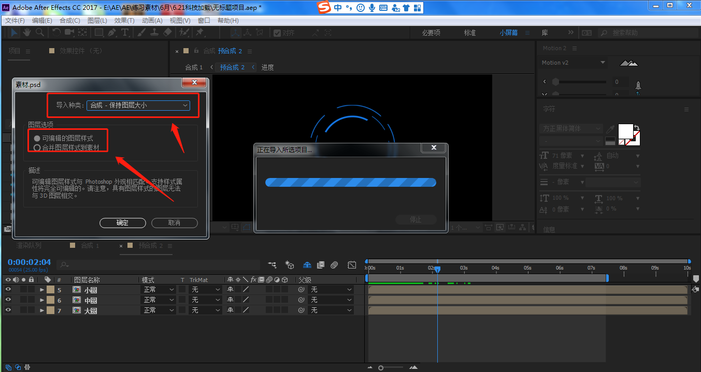Switch to the 标准 workspace

(x=470, y=33)
